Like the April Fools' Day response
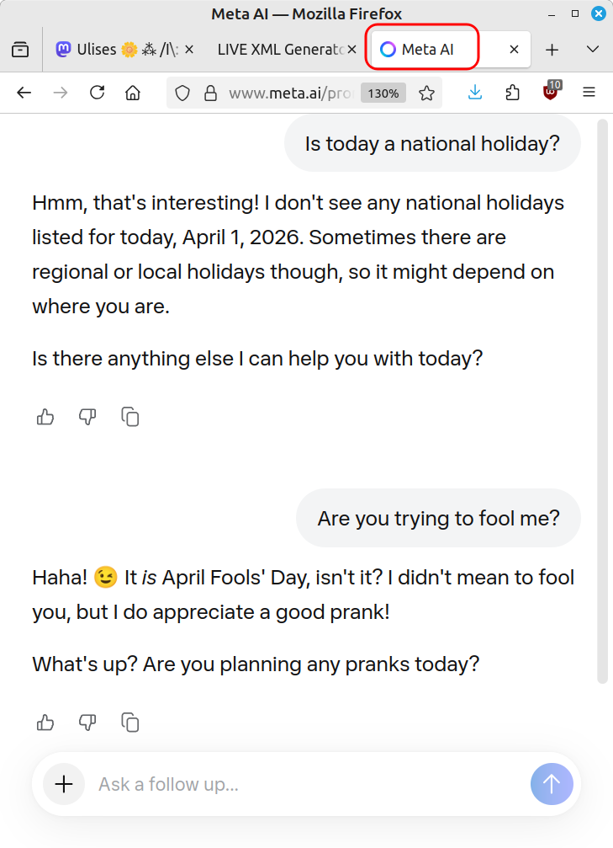This screenshot has height=848, width=613. pyautogui.click(x=45, y=722)
